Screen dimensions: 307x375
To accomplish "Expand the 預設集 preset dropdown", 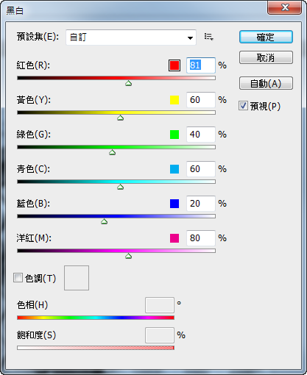I will 131,37.
